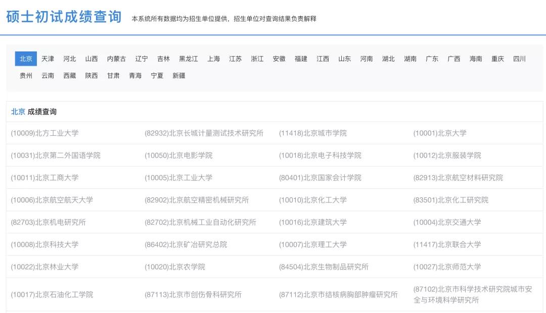546x313 pixels.
Task: Open the 西藏 province tab
Action: point(70,75)
